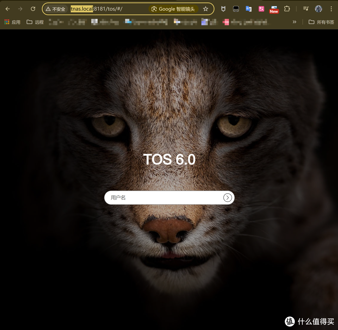338x330 pixels.
Task: Click the pink translation extension icon
Action: [x=261, y=9]
